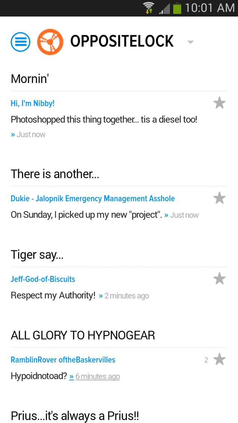This screenshot has height=423, width=238.
Task: Tap the OPPOSITELOCK blog title
Action: point(122,42)
